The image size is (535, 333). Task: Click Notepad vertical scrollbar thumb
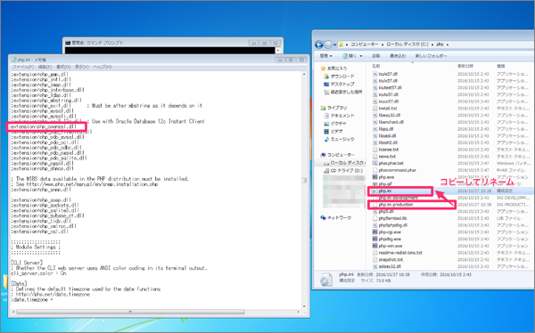pyautogui.click(x=304, y=180)
